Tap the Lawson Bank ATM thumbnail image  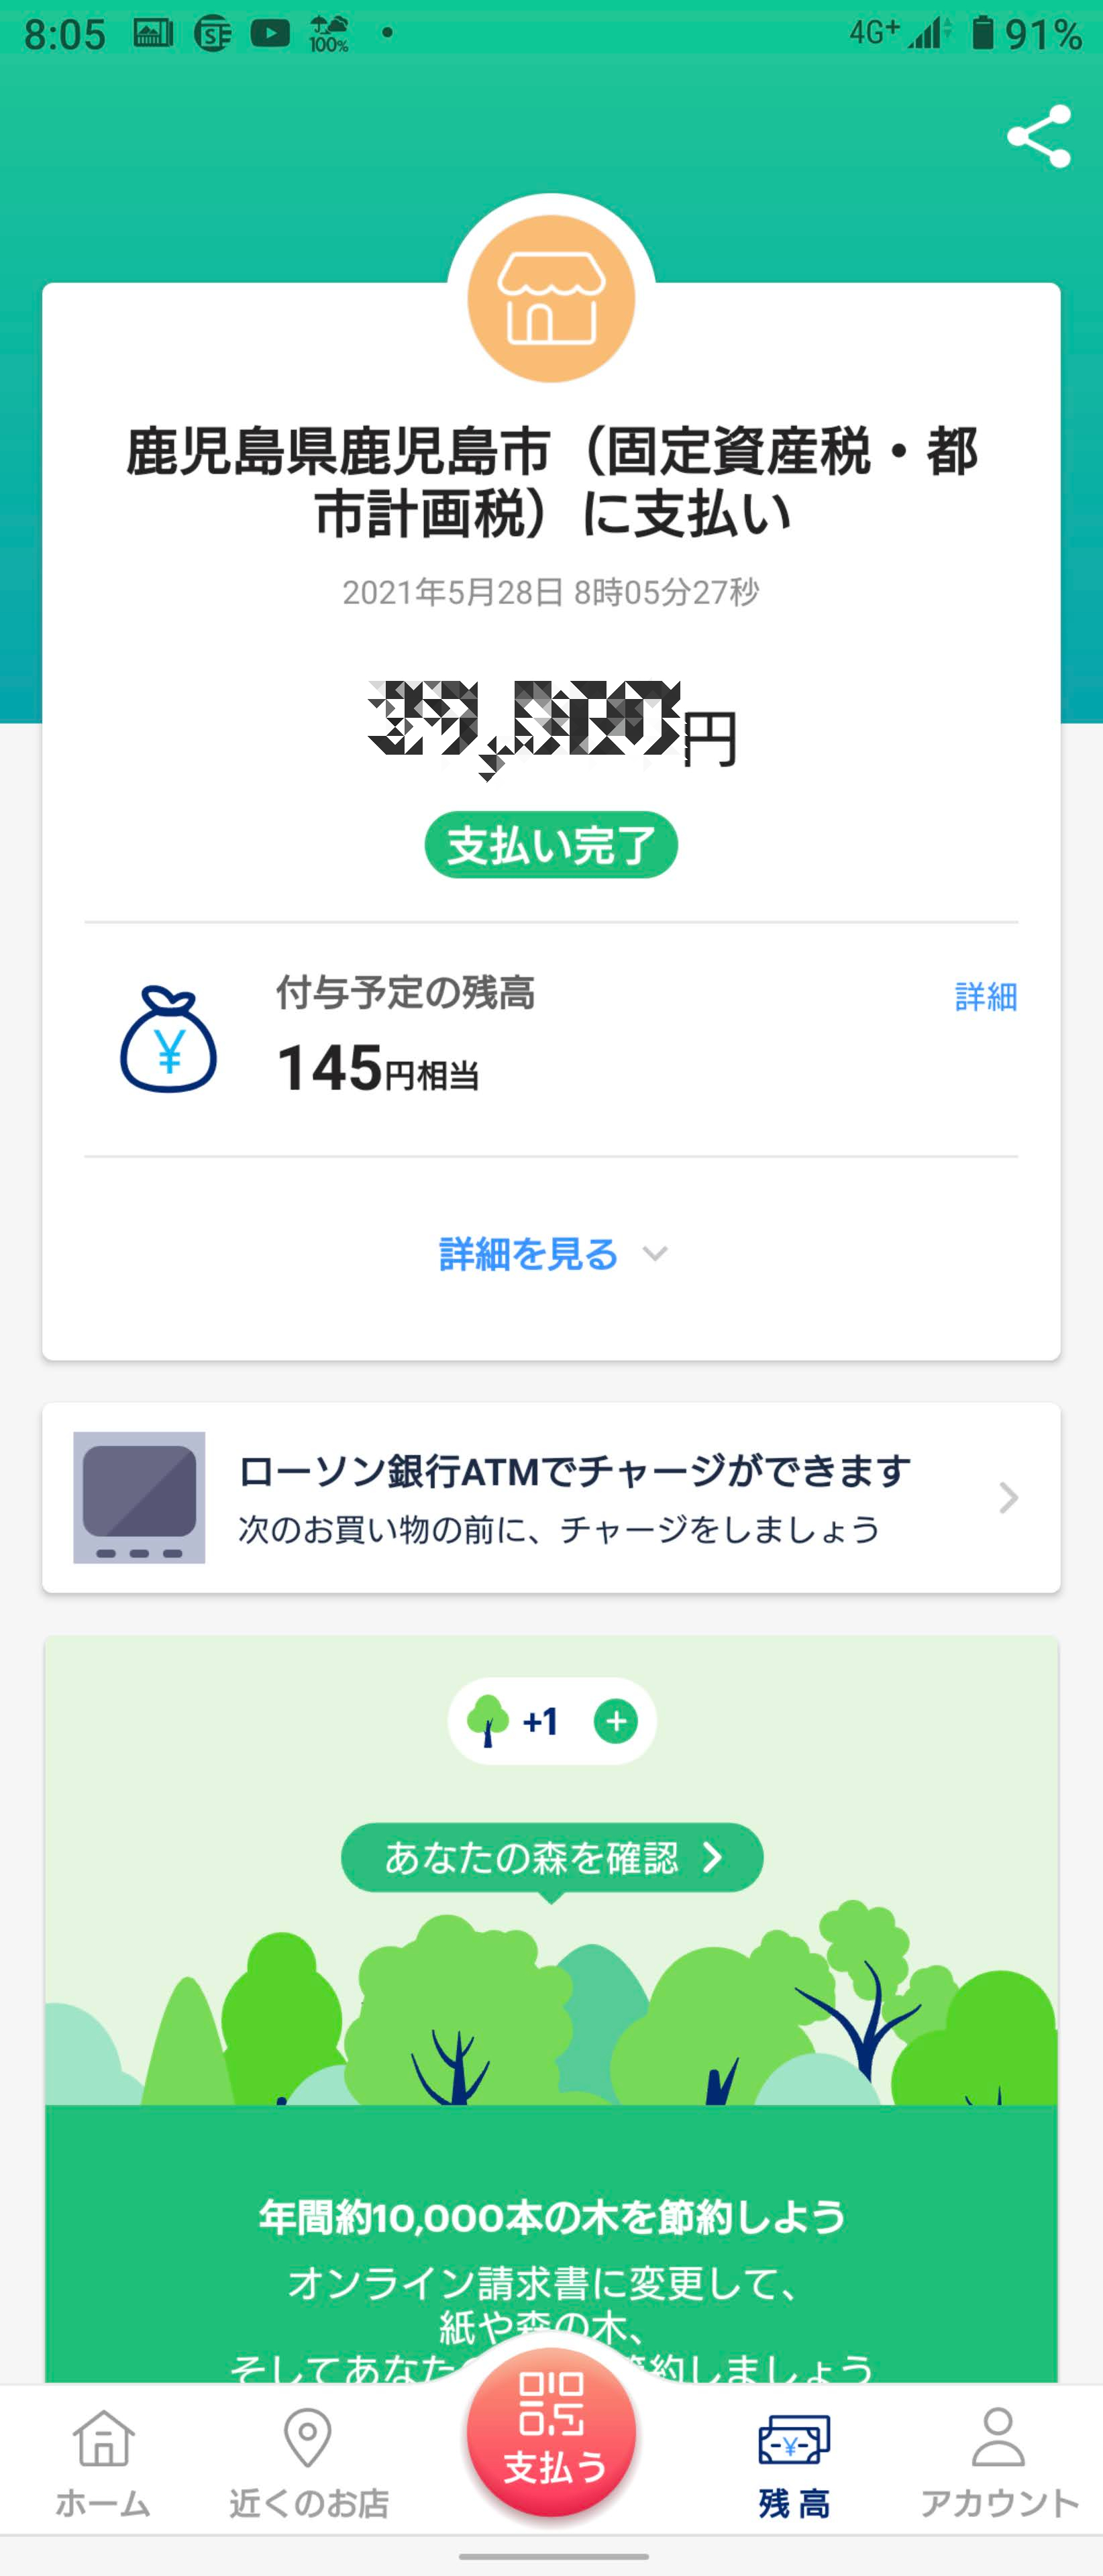tap(139, 1497)
